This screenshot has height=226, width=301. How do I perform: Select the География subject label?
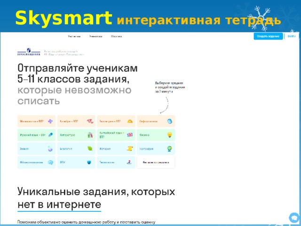146,149
